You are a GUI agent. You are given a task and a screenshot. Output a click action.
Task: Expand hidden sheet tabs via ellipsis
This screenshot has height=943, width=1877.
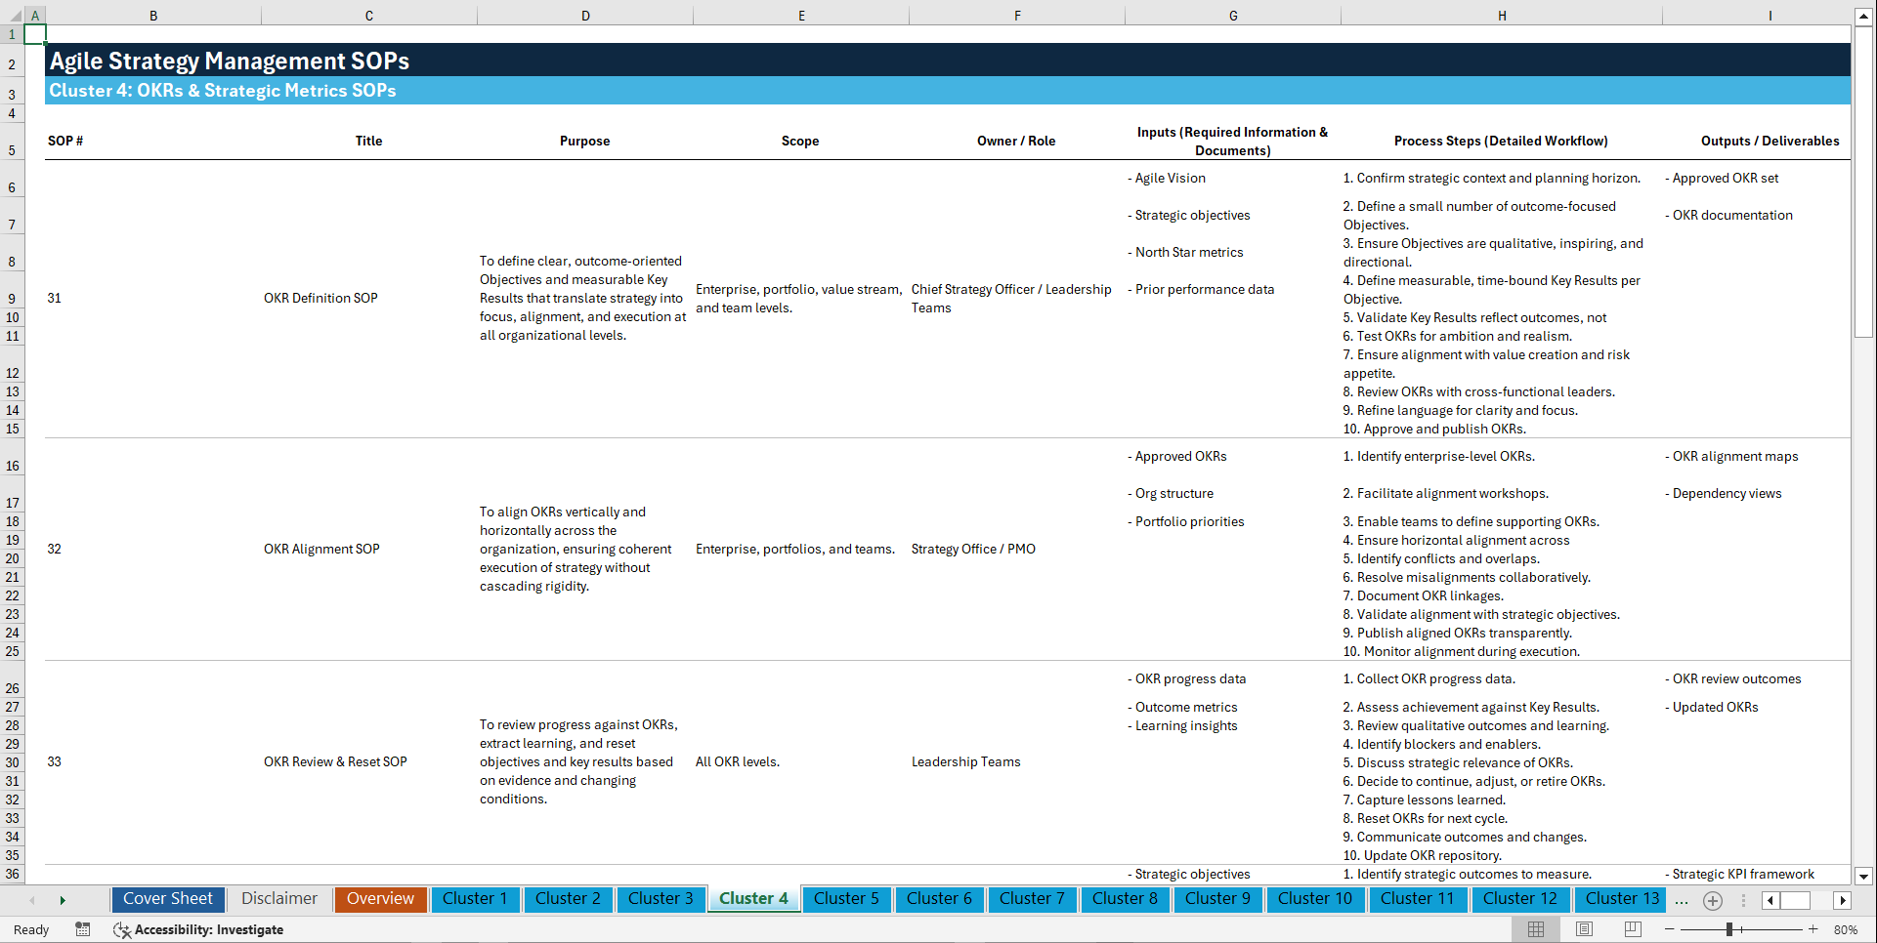point(1682,901)
